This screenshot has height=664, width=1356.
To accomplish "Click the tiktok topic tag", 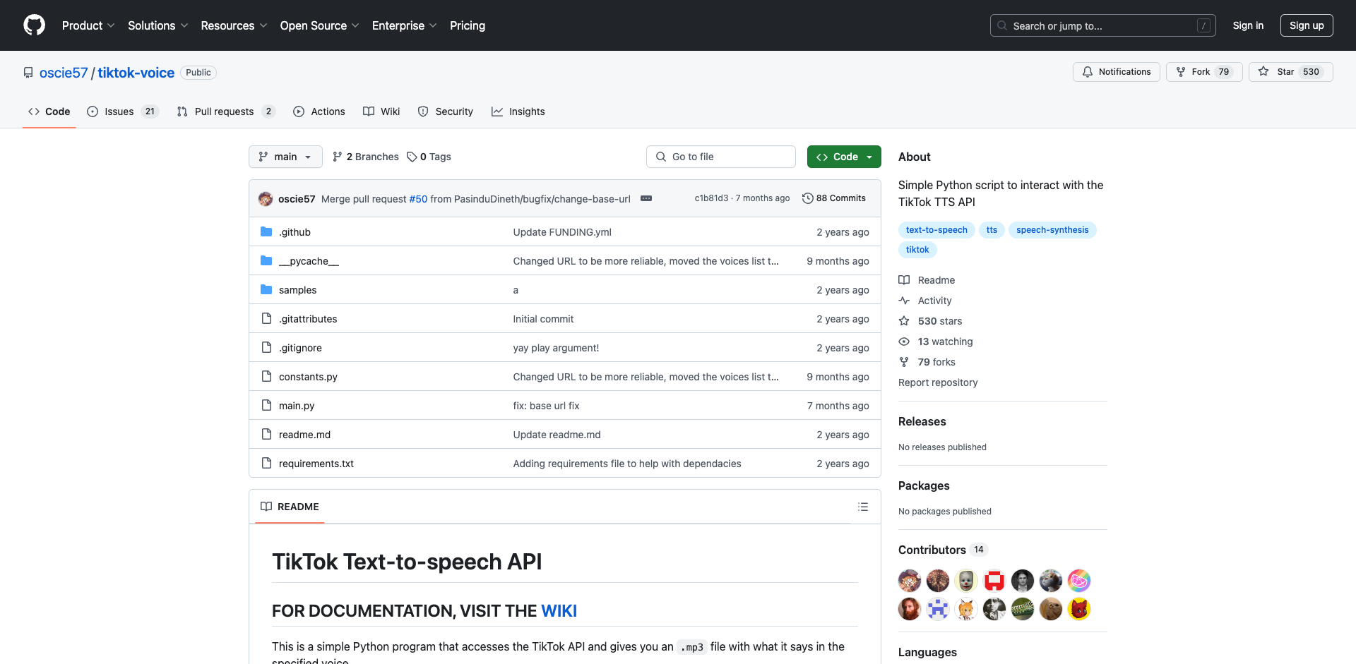I will click(x=917, y=250).
